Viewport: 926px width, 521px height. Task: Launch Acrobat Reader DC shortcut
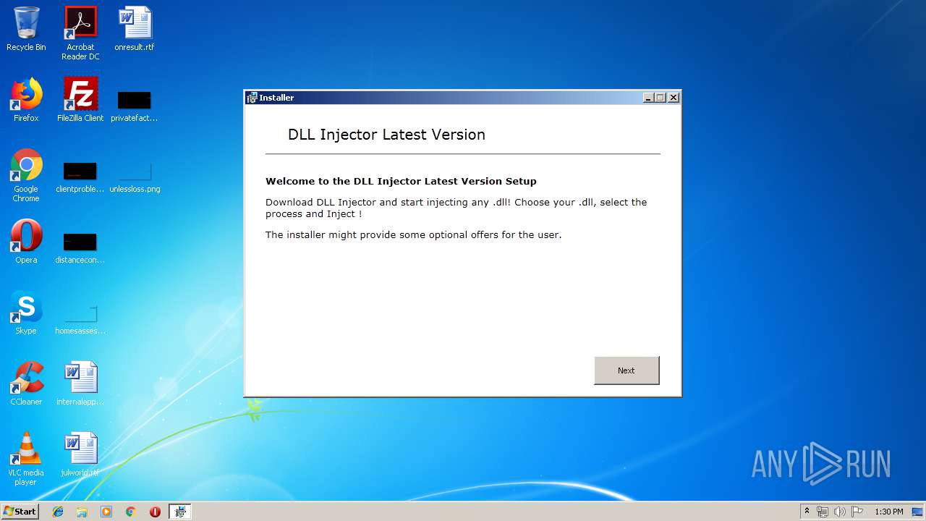tap(80, 33)
